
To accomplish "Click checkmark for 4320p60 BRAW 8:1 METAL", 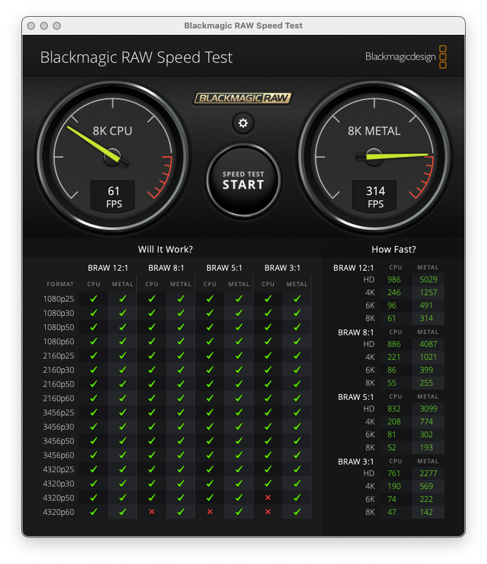I will click(181, 512).
